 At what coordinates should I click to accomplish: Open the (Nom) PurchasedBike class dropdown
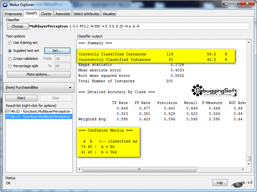pyautogui.click(x=39, y=87)
